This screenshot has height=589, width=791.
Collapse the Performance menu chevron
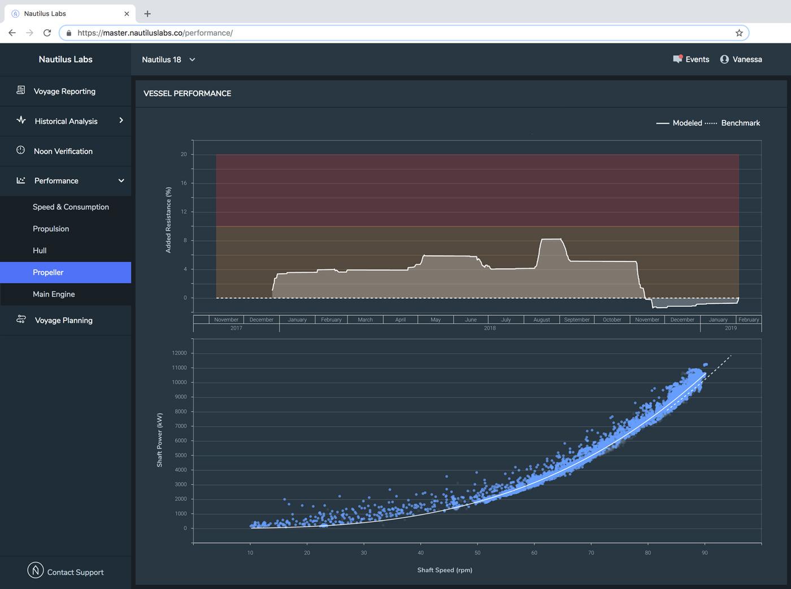(x=121, y=181)
